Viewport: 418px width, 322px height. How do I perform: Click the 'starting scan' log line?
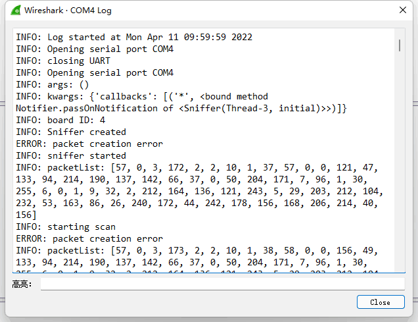(66, 227)
